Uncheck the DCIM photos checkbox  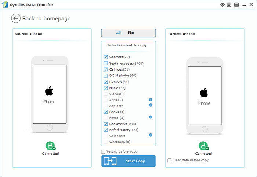coord(106,75)
